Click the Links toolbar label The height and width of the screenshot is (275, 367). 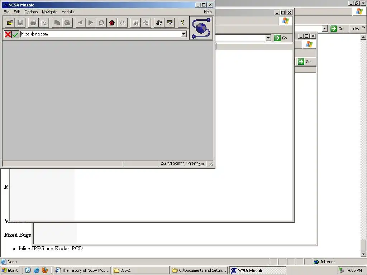(354, 29)
